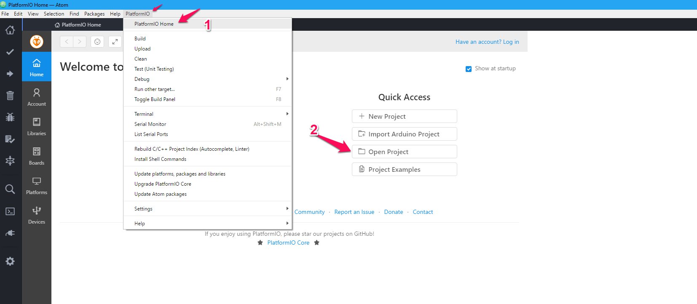
Task: Select Run other target... menu entry
Action: (x=207, y=89)
